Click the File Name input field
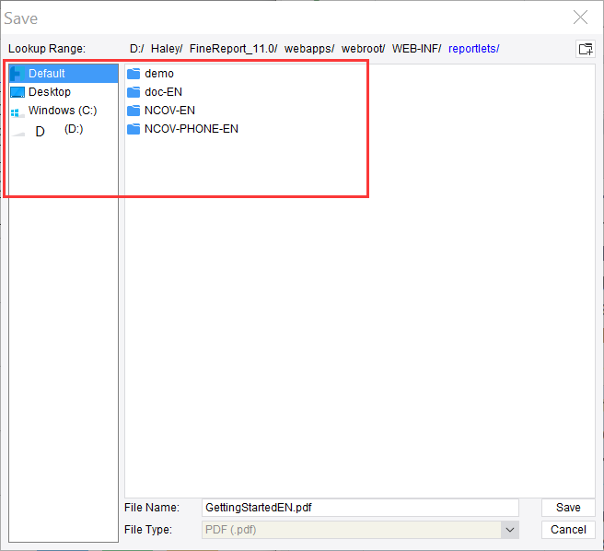This screenshot has width=604, height=551. 360,508
